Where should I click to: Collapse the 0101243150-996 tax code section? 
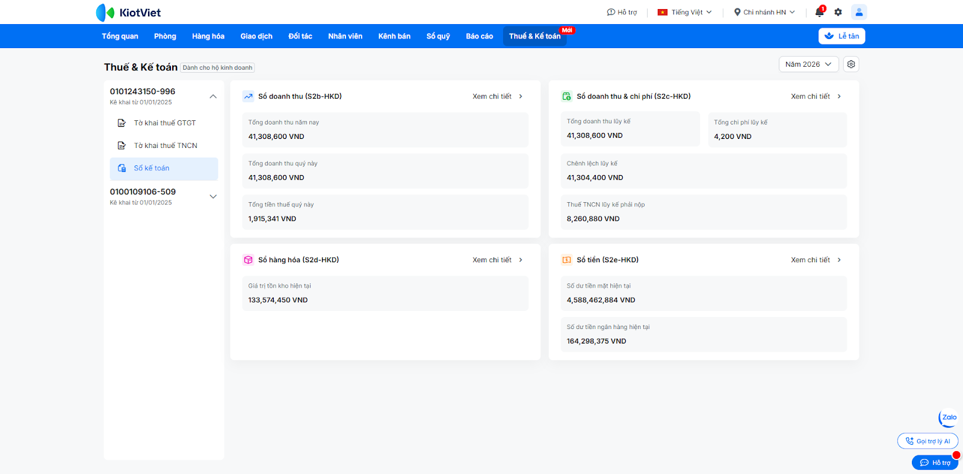click(x=213, y=96)
